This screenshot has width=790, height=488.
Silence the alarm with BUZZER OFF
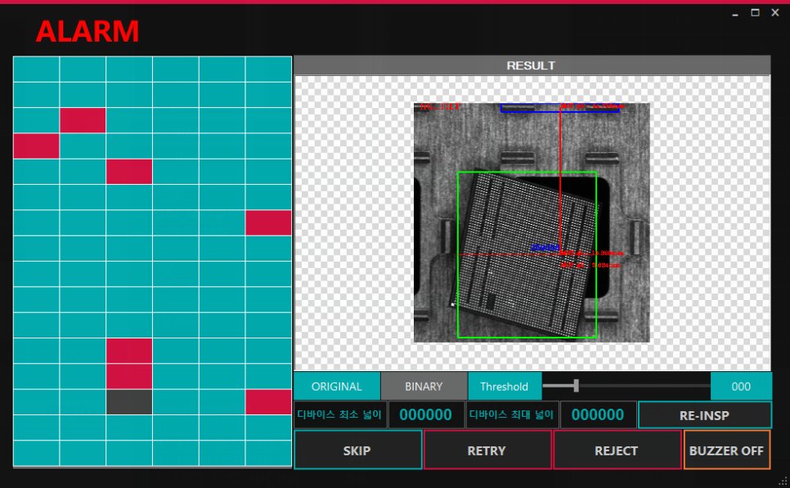[726, 450]
